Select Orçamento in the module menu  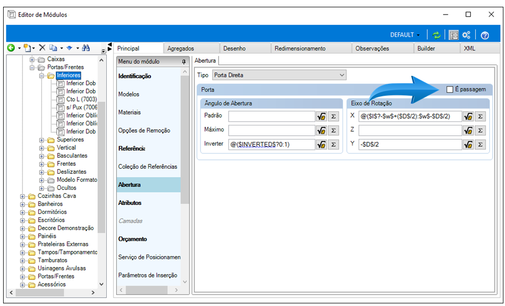click(132, 239)
